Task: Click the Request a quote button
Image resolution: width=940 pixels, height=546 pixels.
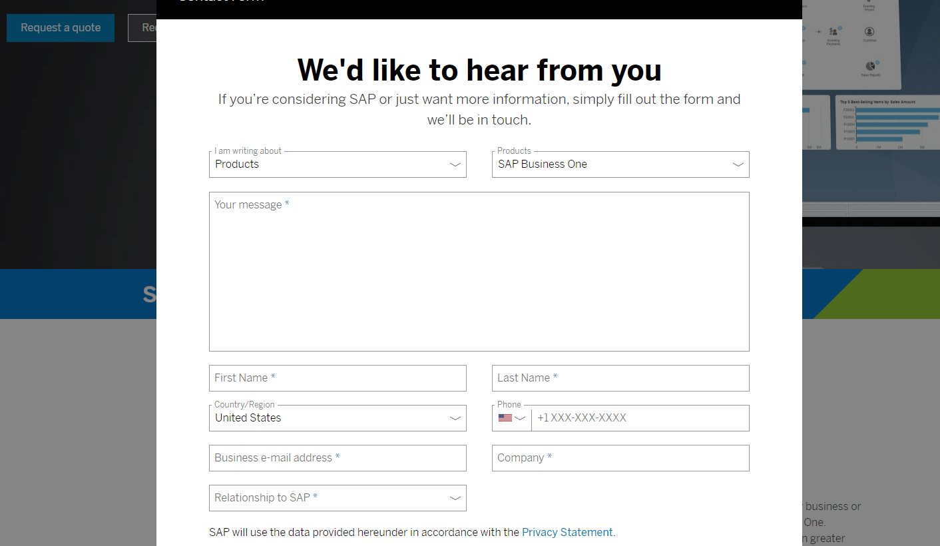Action: pyautogui.click(x=60, y=27)
